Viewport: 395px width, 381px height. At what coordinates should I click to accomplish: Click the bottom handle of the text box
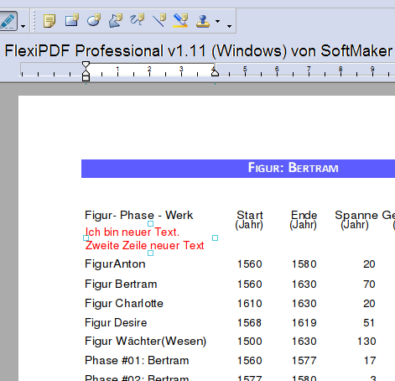[150, 253]
